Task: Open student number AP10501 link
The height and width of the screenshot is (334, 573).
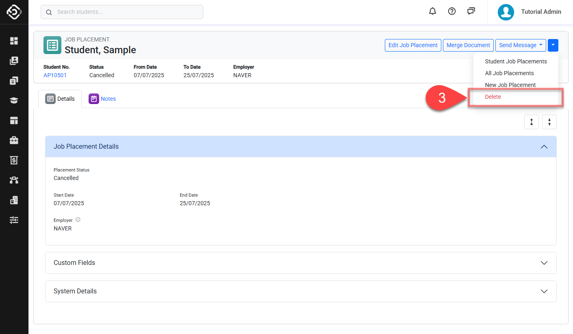Action: [55, 75]
